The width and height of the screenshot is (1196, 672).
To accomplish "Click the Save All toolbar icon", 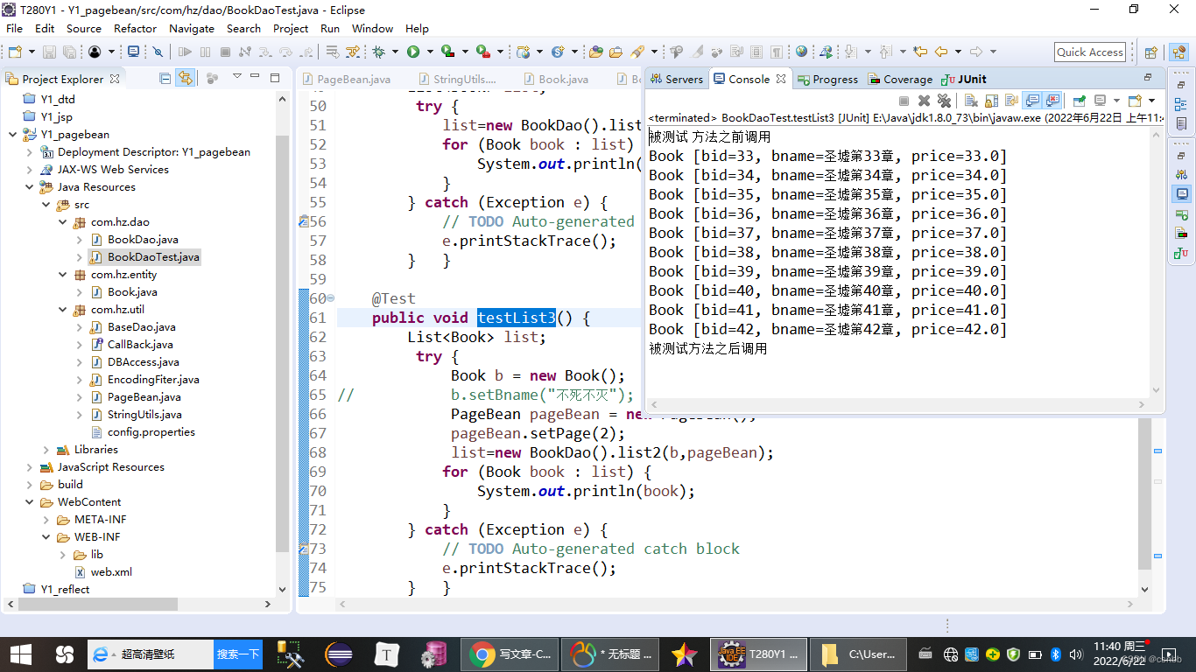I will pyautogui.click(x=69, y=52).
